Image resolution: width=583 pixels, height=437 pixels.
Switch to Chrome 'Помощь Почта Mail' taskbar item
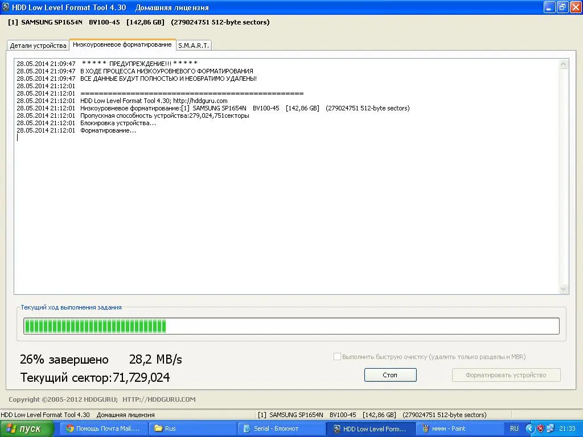point(103,429)
